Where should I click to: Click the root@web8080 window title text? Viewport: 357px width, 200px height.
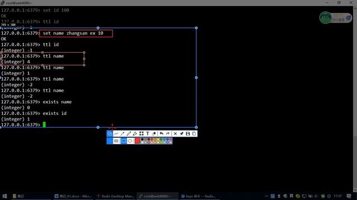click(19, 3)
